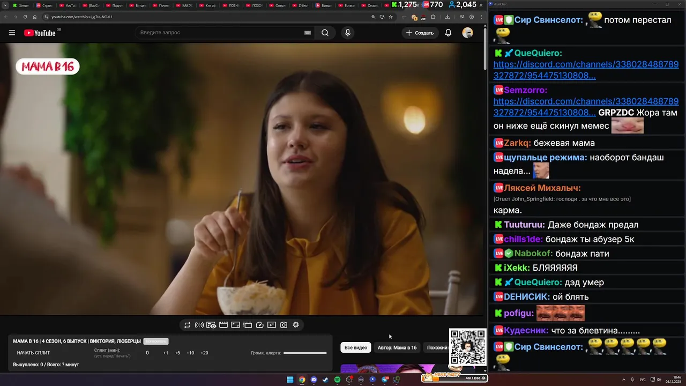686x386 pixels.
Task: Click the split minutes value 0 field
Action: [x=147, y=353]
